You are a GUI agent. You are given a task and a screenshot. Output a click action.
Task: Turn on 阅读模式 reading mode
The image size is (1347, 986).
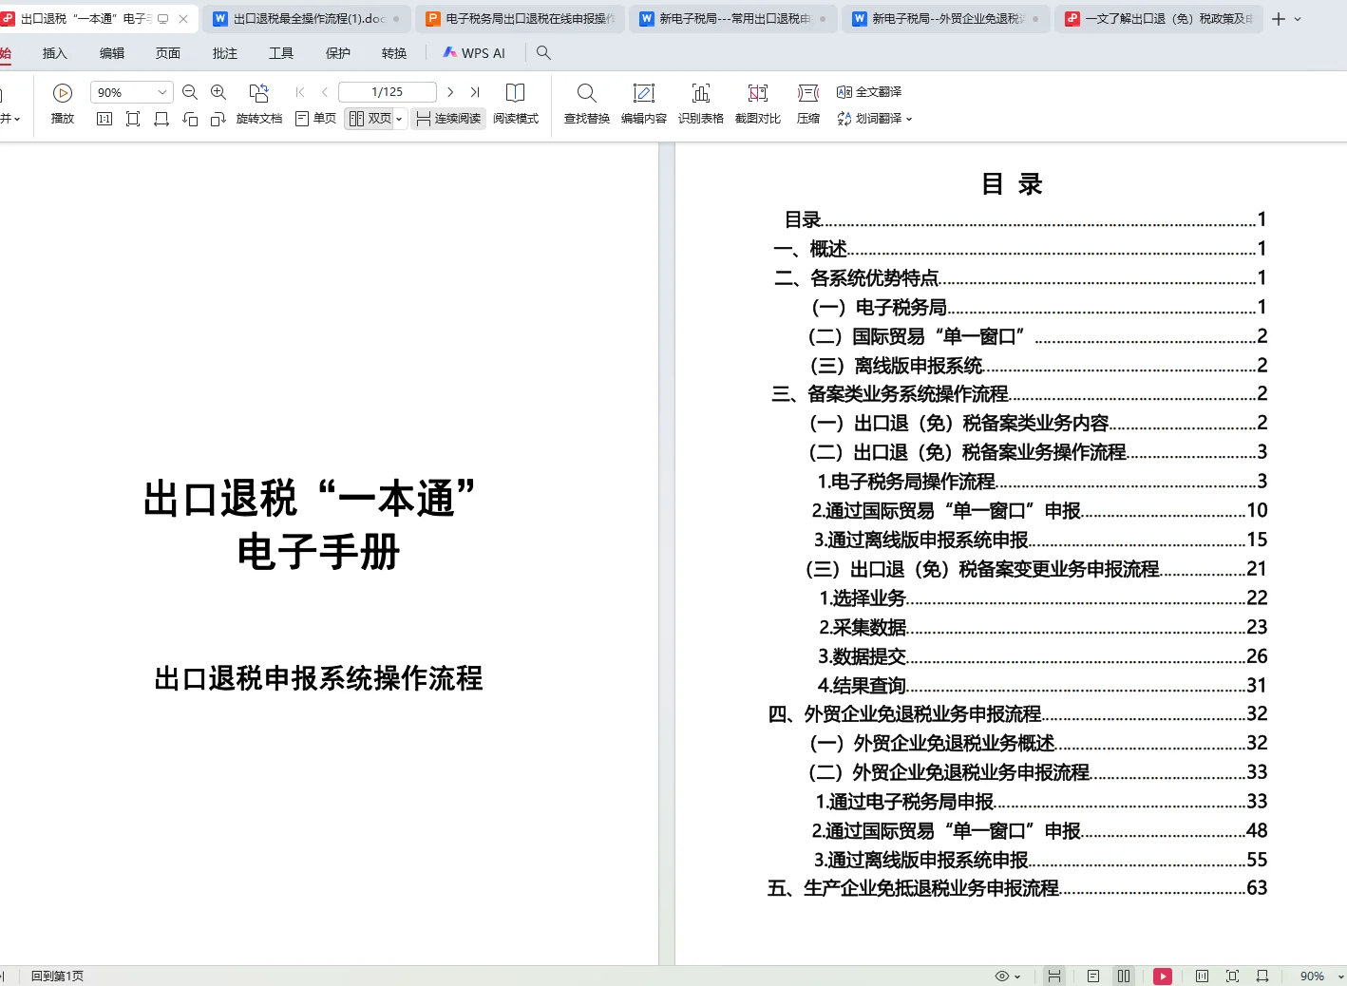point(516,103)
